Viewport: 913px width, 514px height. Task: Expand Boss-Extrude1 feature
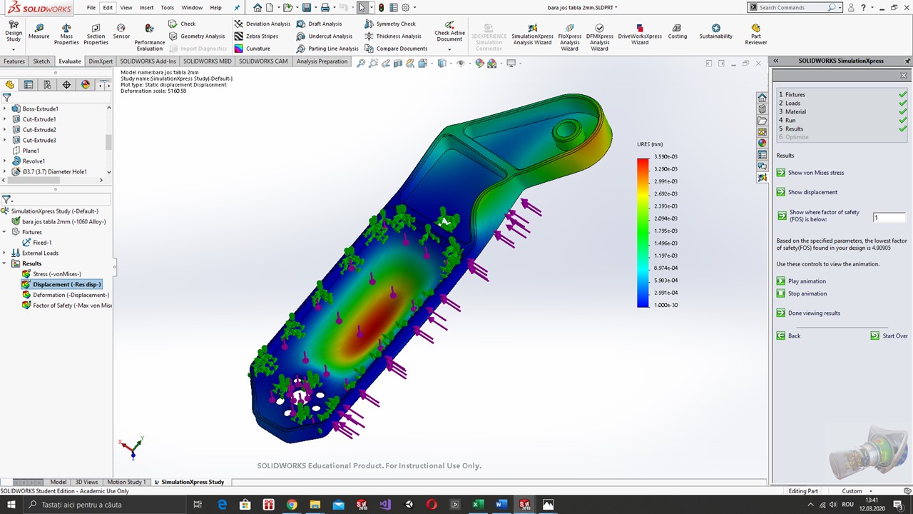click(5, 109)
